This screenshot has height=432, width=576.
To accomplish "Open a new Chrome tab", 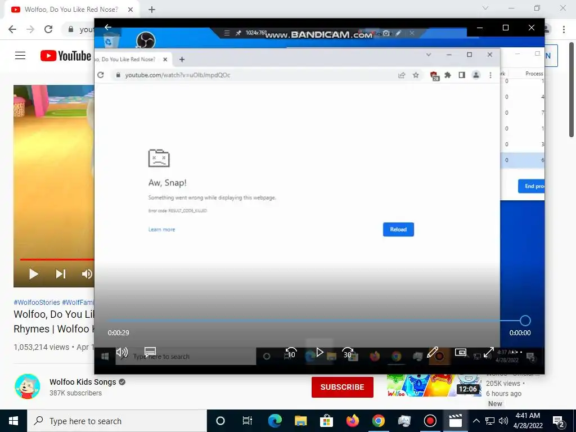I will [x=152, y=10].
